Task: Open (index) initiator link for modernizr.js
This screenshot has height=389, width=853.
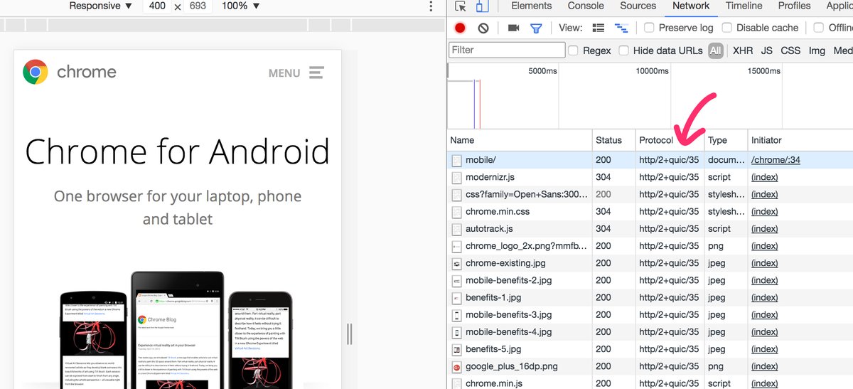Action: [x=765, y=177]
